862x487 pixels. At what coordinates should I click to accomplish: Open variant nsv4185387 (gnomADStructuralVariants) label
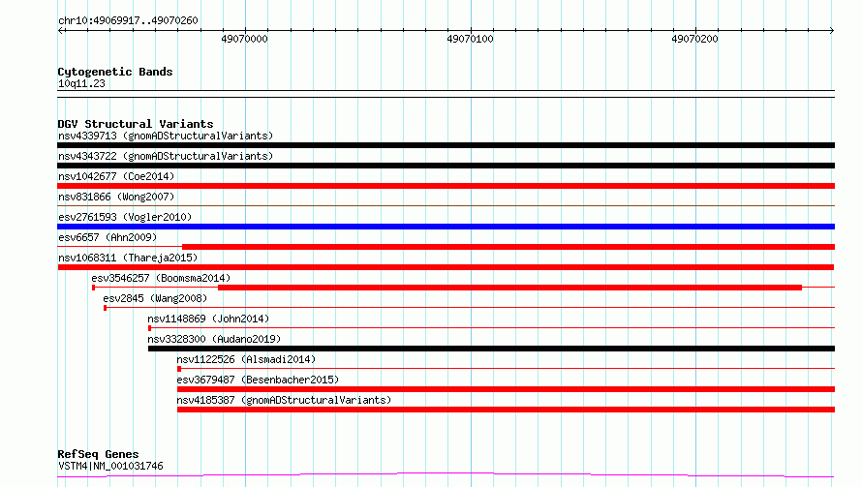click(284, 400)
